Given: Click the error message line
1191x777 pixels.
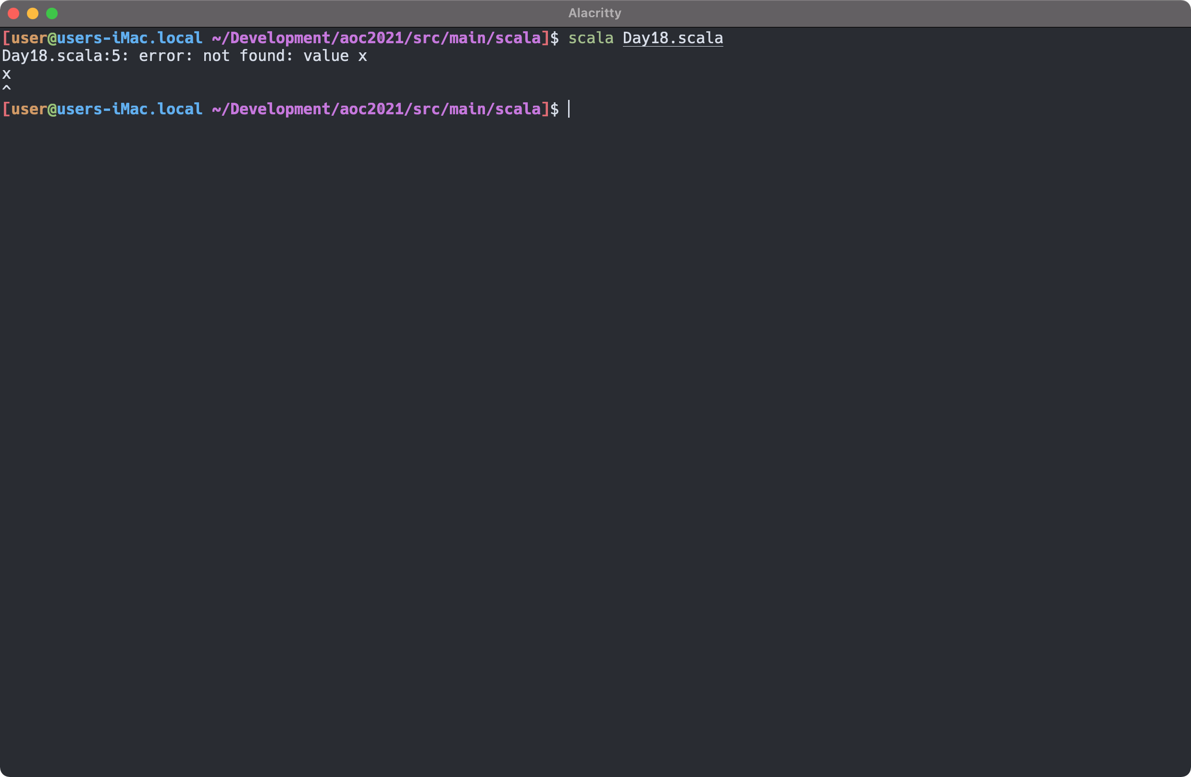Looking at the screenshot, I should [x=185, y=56].
